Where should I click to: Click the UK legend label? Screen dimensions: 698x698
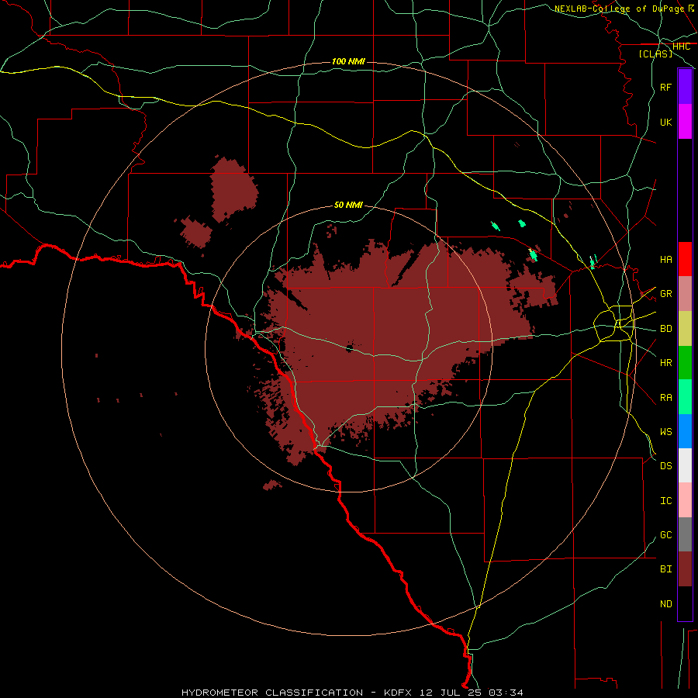(x=665, y=122)
